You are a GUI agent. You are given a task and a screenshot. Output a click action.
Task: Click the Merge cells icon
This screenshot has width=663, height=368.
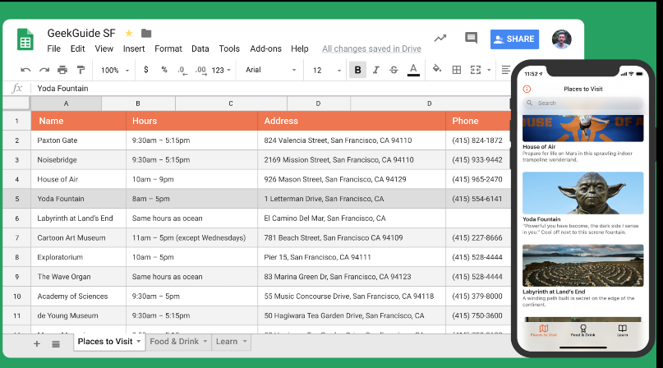[476, 70]
